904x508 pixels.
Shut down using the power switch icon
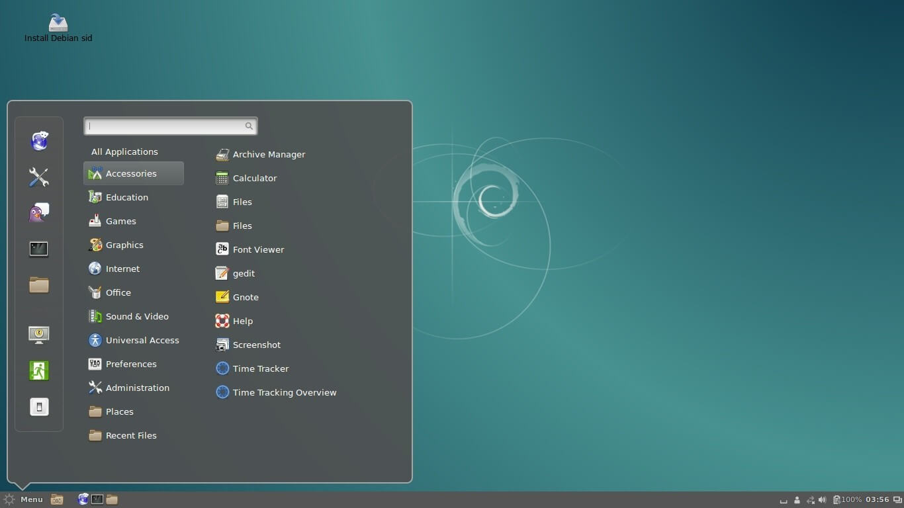pyautogui.click(x=38, y=407)
